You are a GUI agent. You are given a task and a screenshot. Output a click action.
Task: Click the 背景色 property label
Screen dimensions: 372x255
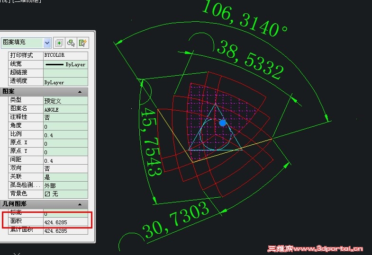click(18, 193)
